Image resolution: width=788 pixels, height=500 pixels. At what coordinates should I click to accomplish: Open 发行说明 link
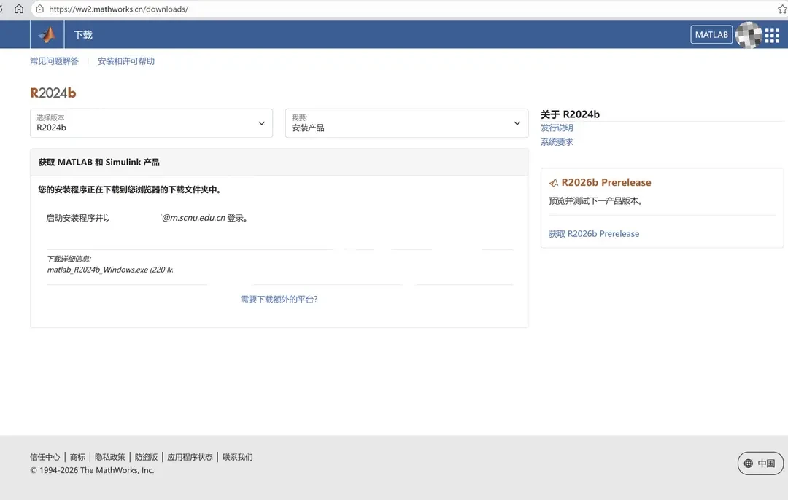coord(557,128)
